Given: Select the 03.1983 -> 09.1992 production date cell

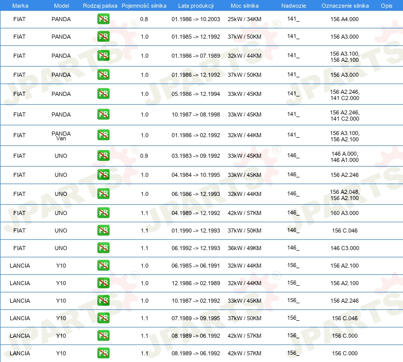Looking at the screenshot, I should [x=196, y=156].
